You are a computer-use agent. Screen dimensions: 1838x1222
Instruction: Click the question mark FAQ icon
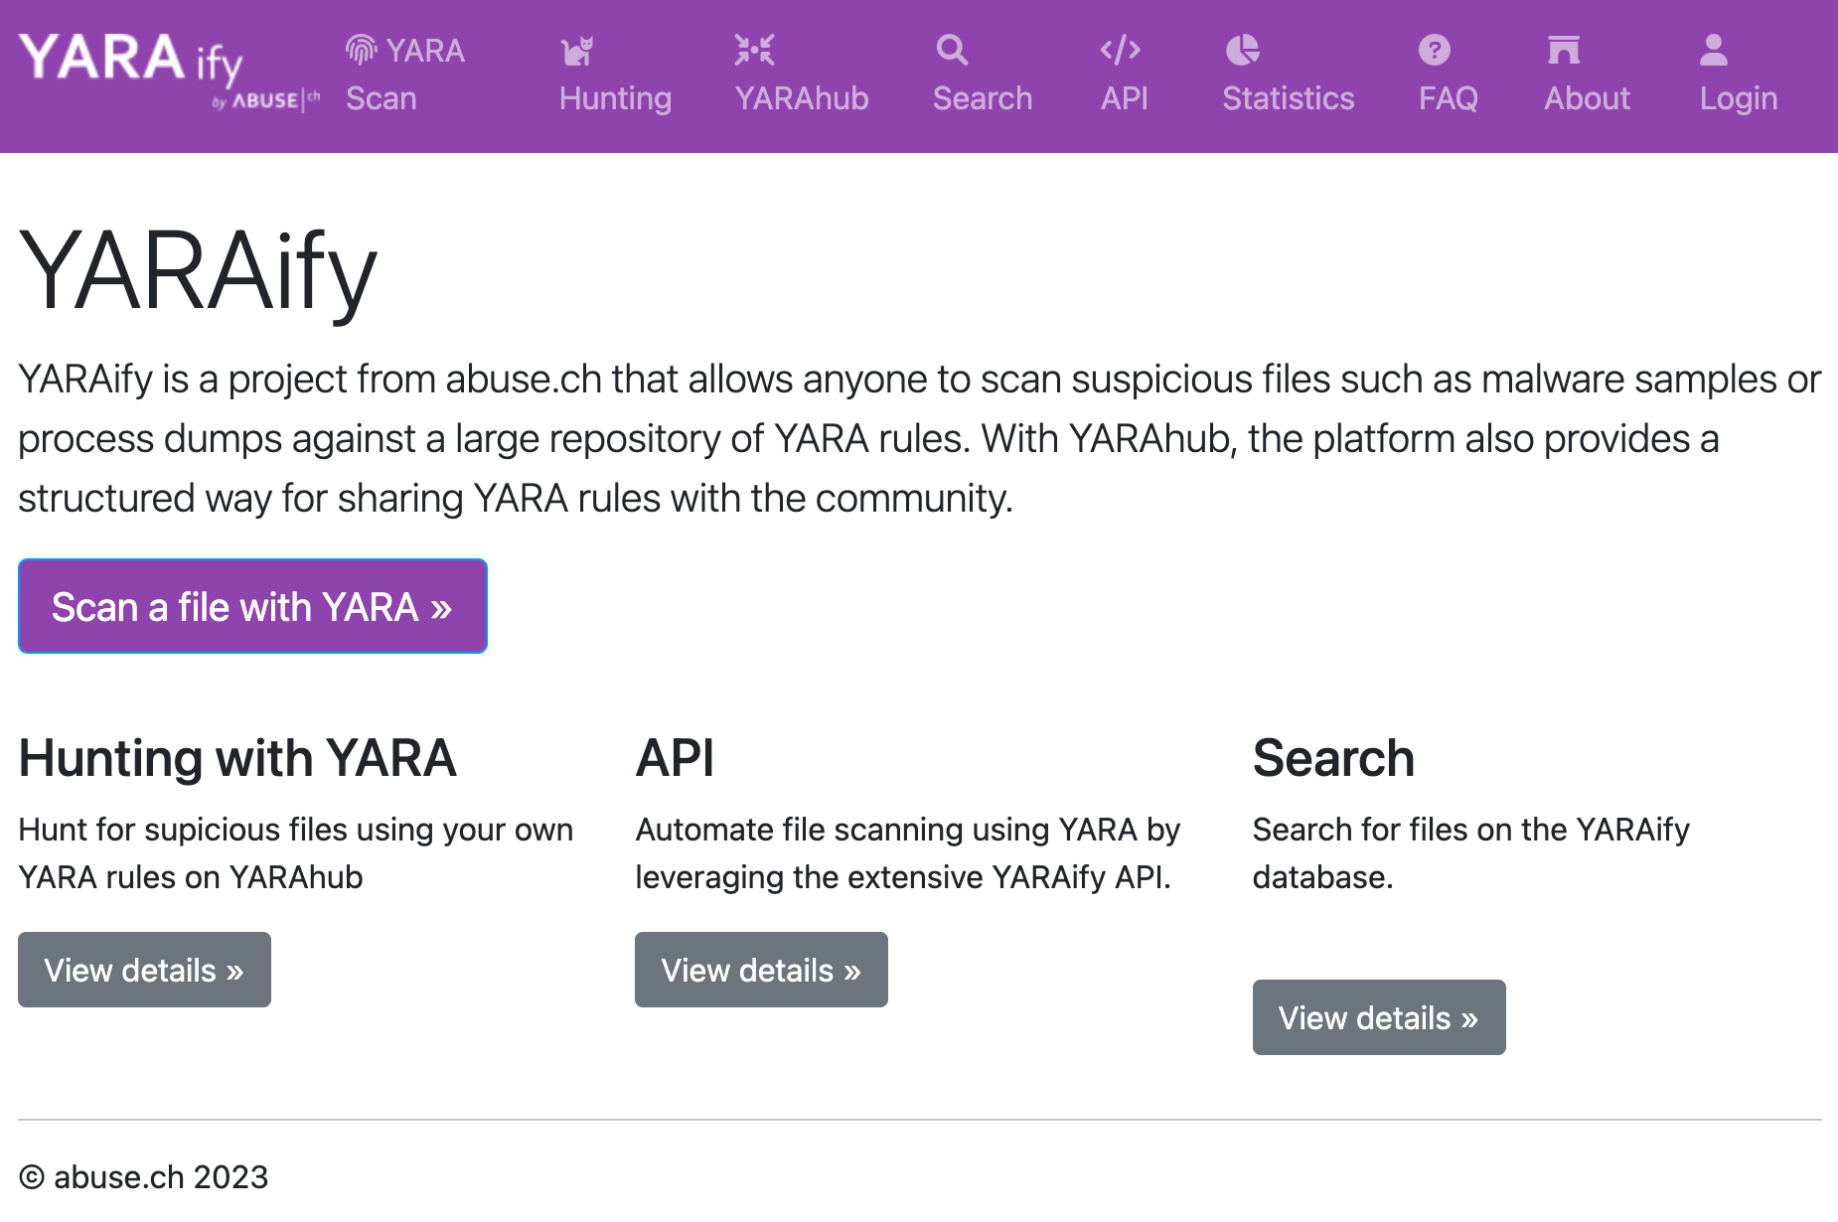(x=1435, y=50)
